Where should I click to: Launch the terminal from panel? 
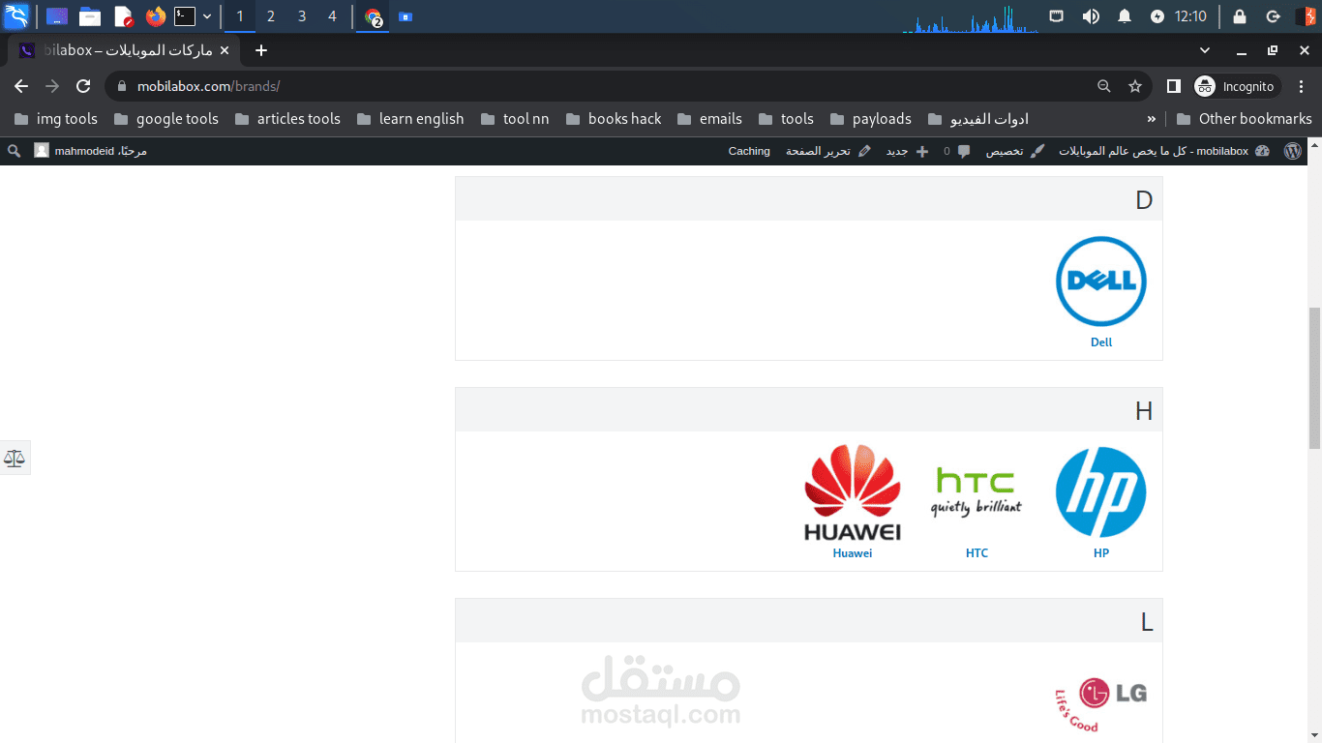coord(185,16)
